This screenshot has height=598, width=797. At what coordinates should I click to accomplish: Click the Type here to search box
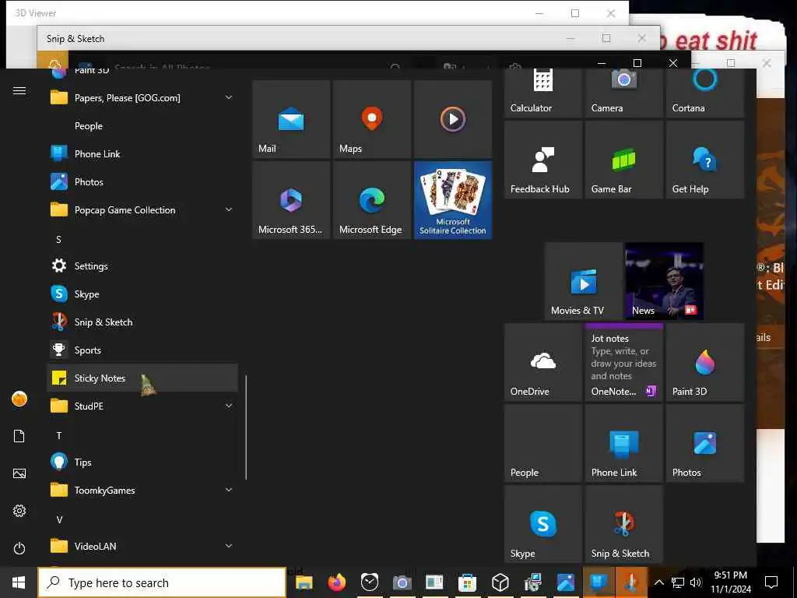(x=162, y=582)
